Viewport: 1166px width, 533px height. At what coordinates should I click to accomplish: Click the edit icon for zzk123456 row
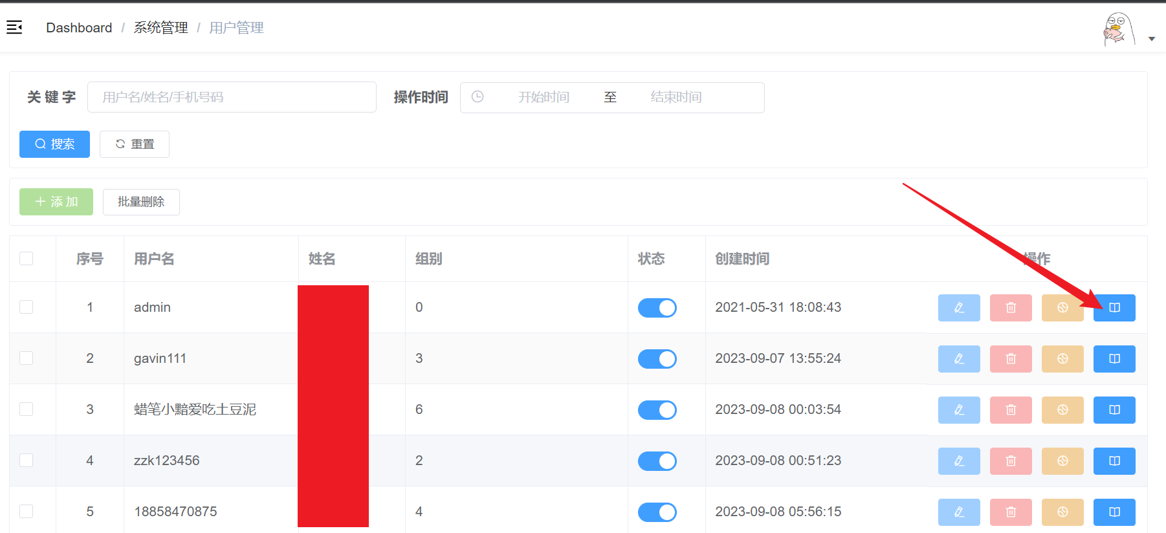point(958,461)
